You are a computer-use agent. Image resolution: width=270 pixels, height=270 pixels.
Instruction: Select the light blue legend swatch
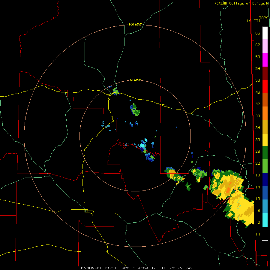click(x=265, y=206)
